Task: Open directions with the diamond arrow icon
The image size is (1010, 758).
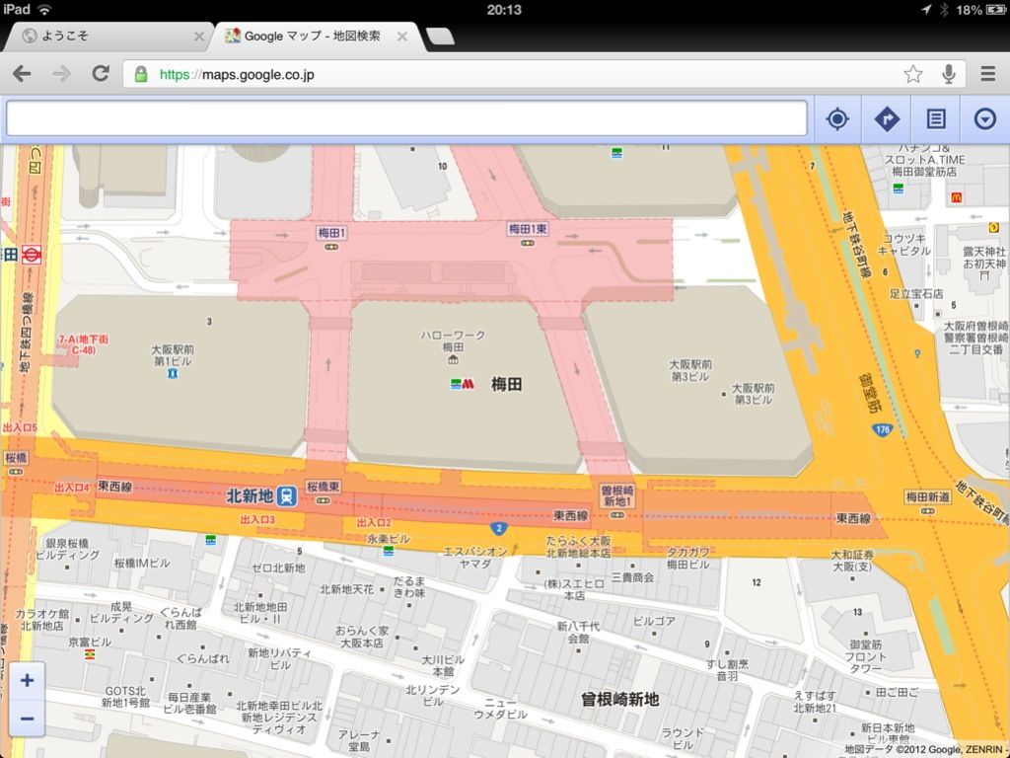Action: click(x=887, y=119)
